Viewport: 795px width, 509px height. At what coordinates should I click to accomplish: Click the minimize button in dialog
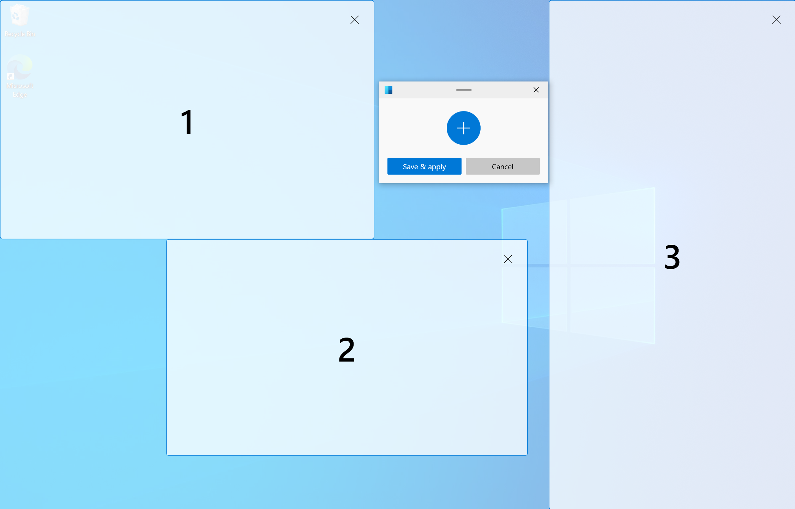(463, 90)
